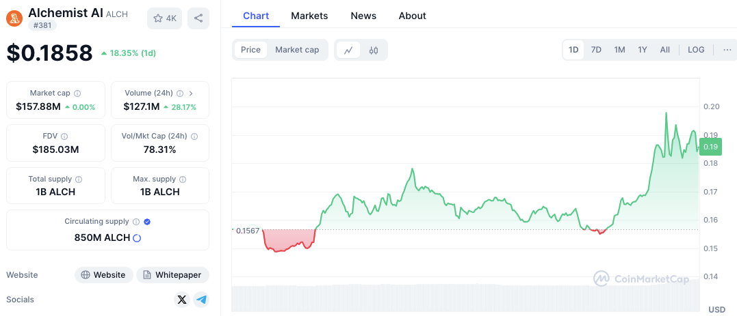737x316 pixels.
Task: Click the 18.35% (1d) change label
Action: (133, 53)
